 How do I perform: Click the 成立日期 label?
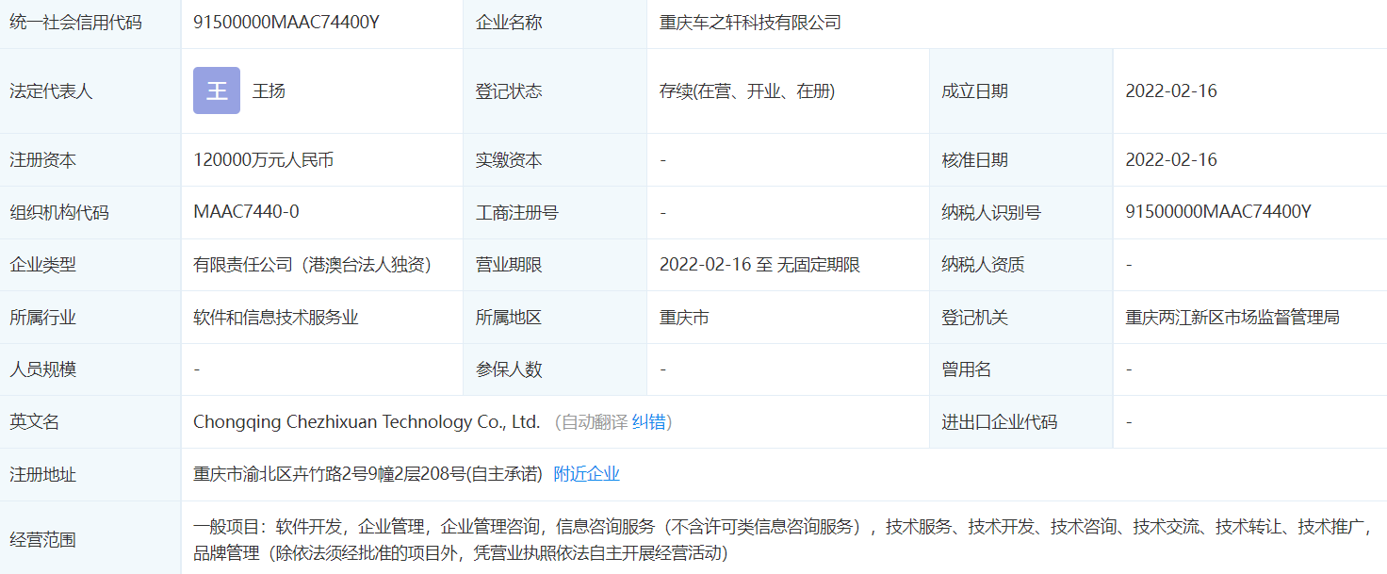(x=975, y=91)
